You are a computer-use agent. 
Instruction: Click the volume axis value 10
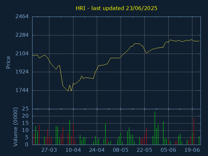click(x=25, y=130)
